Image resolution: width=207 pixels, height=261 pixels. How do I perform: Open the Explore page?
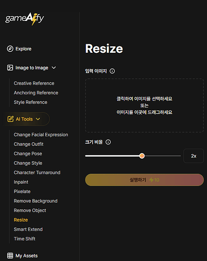coord(23,49)
